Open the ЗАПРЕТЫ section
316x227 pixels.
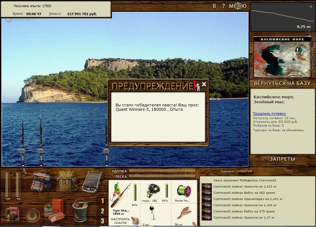[282, 159]
